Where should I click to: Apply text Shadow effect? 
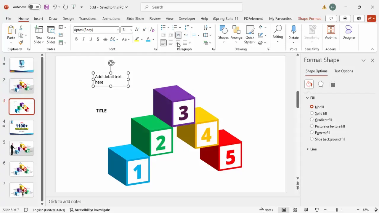pos(98,39)
